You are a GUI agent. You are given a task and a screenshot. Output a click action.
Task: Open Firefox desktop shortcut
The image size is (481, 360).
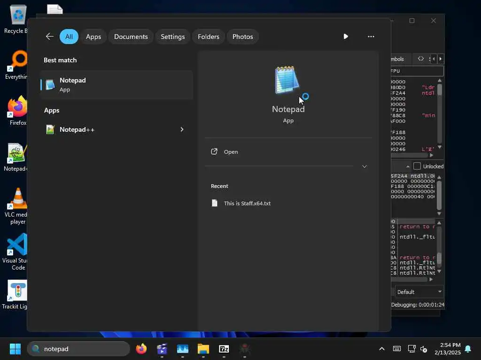pos(17,111)
